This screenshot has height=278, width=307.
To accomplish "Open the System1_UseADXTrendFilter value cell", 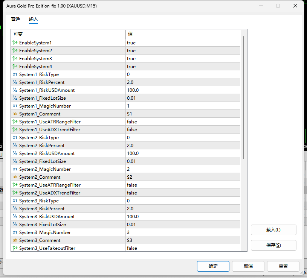I will pyautogui.click(x=183, y=130).
